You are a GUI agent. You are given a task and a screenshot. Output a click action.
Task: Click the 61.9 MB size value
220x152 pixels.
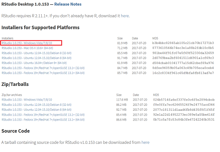(x=122, y=63)
